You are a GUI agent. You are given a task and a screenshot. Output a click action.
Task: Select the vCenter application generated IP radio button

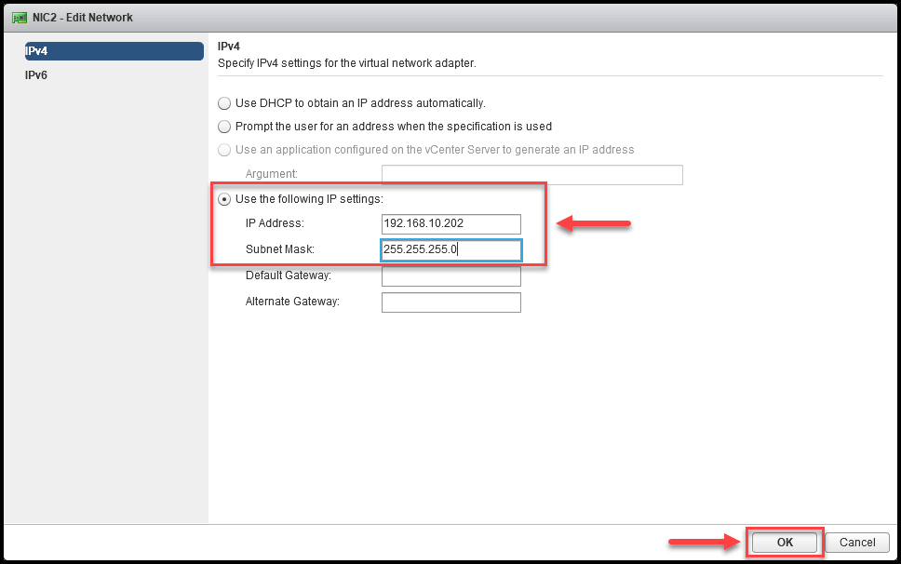tap(224, 150)
